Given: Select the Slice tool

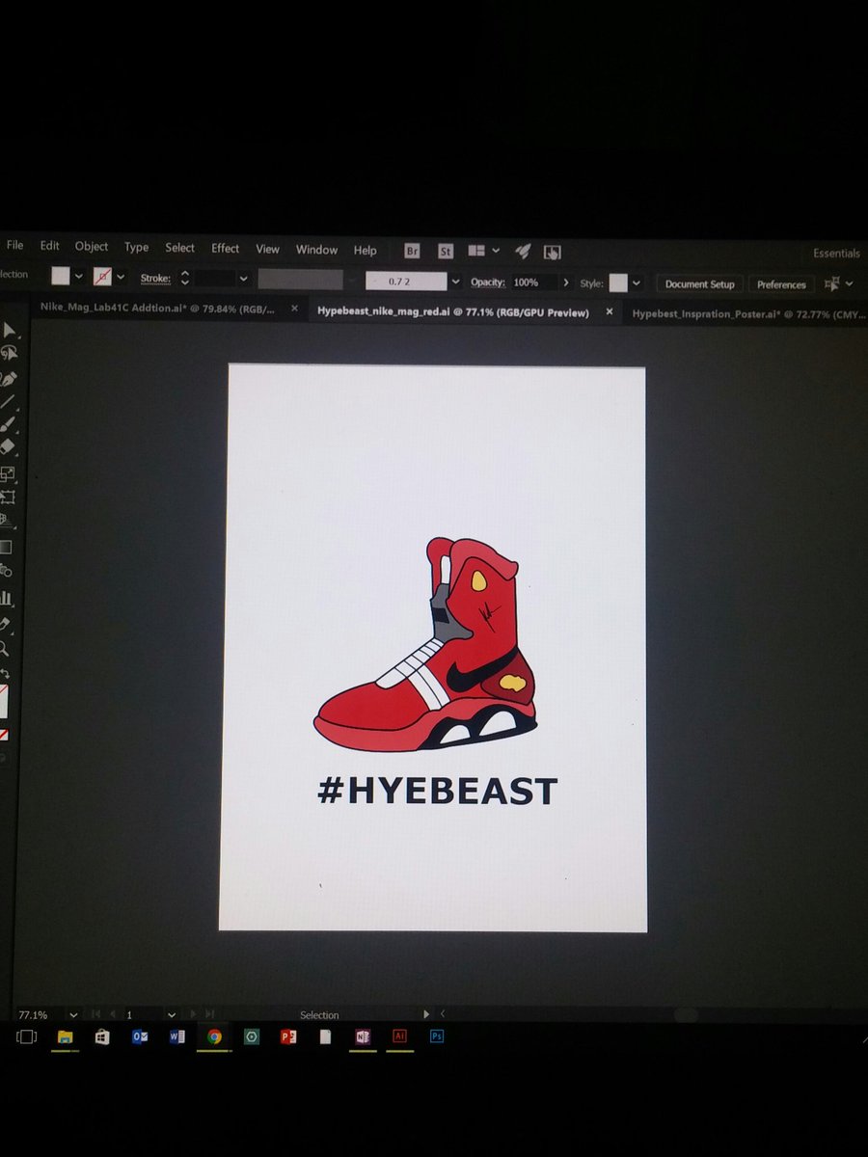Looking at the screenshot, I should 6,625.
